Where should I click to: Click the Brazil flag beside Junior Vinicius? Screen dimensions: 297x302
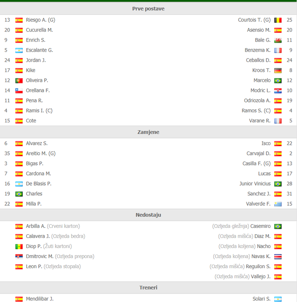point(278,184)
